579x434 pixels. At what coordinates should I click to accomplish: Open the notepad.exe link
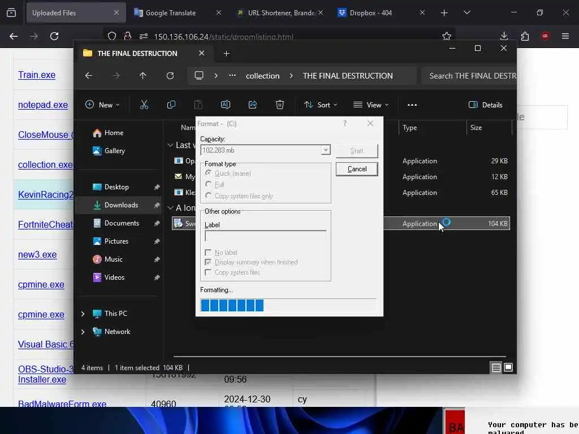click(x=43, y=105)
